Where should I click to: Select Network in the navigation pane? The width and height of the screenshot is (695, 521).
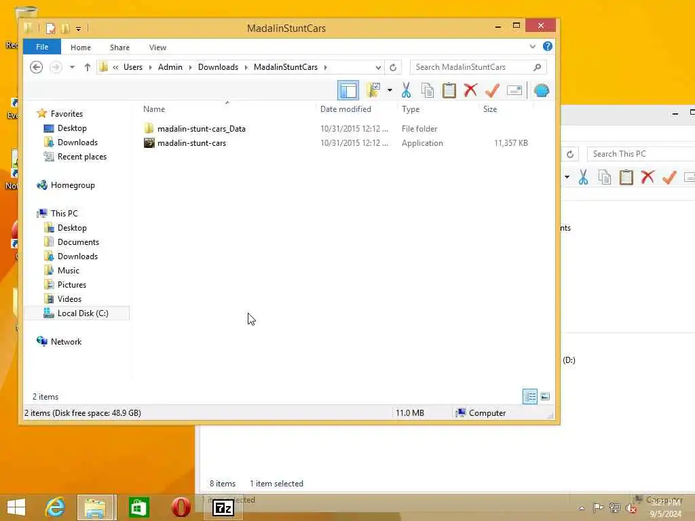click(x=66, y=342)
